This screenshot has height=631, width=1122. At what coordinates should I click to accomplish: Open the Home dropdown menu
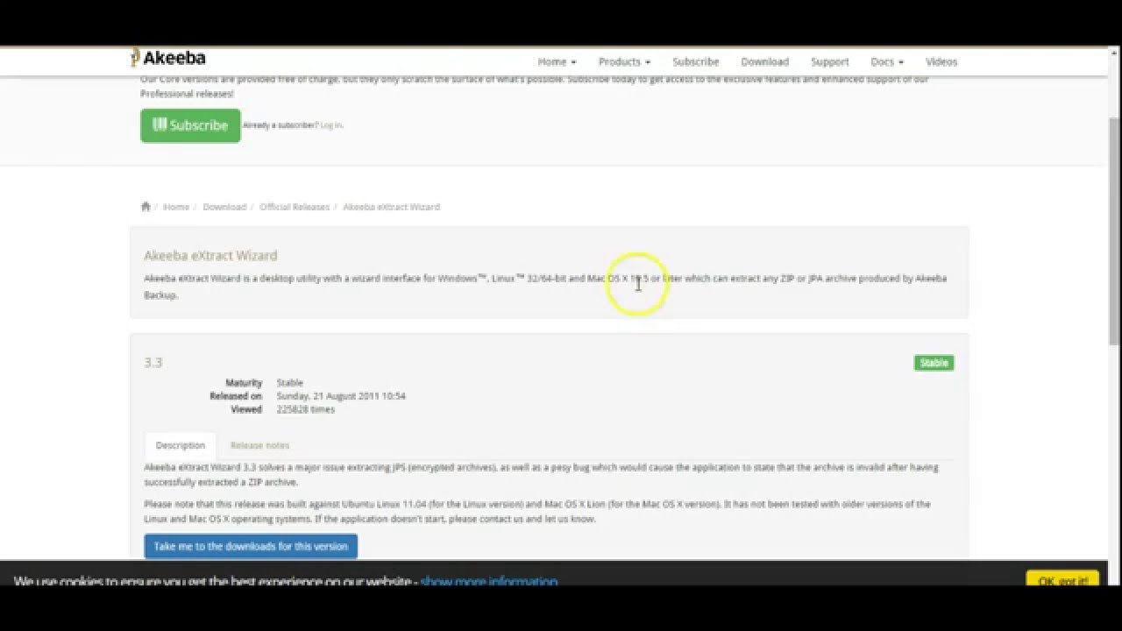coord(557,62)
